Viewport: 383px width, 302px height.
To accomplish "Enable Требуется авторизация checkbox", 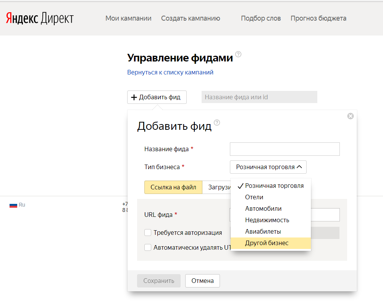I will [x=148, y=233].
